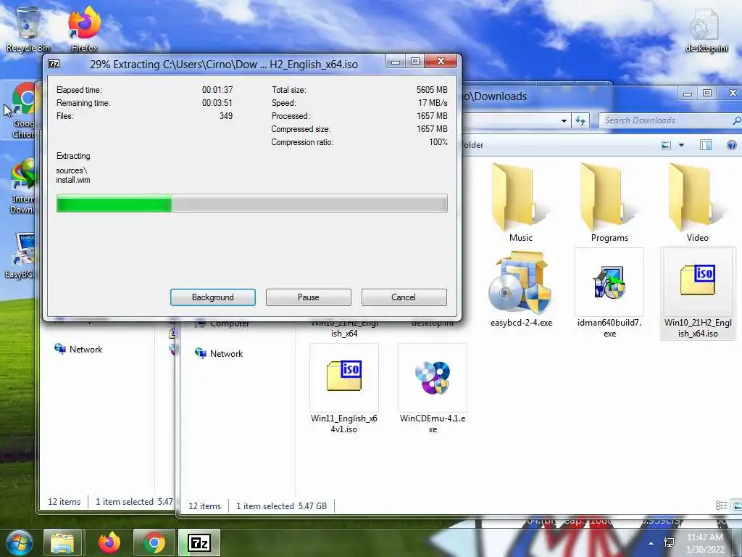Image resolution: width=742 pixels, height=557 pixels.
Task: Show hidden tray icons arrow
Action: 651,543
